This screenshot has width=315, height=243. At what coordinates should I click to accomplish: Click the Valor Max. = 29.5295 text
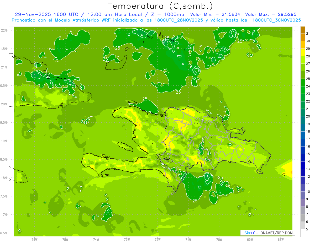pyautogui.click(x=271, y=14)
